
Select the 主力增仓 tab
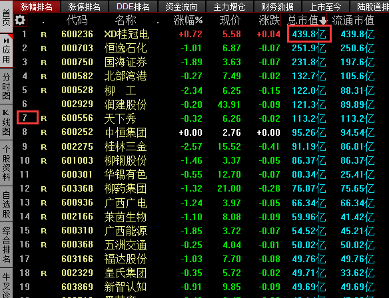(x=230, y=7)
